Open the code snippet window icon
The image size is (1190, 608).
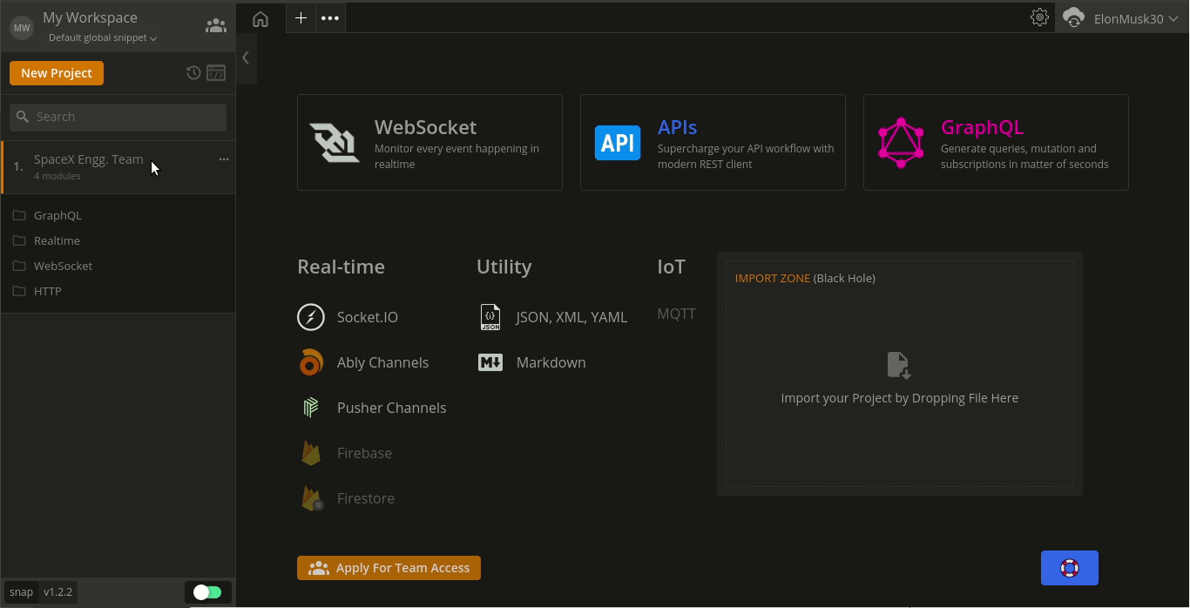(216, 73)
